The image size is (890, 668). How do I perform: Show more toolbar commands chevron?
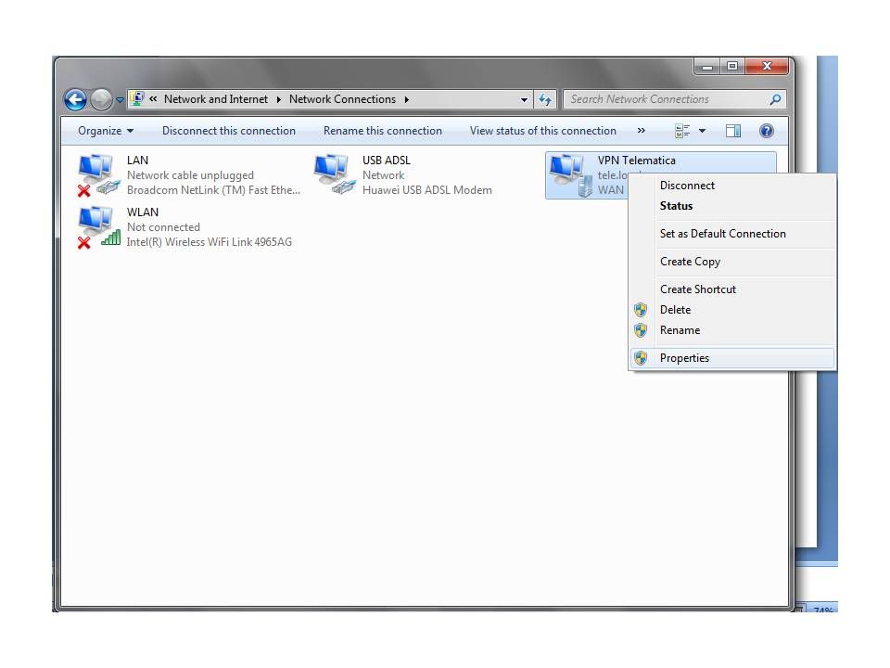(641, 131)
